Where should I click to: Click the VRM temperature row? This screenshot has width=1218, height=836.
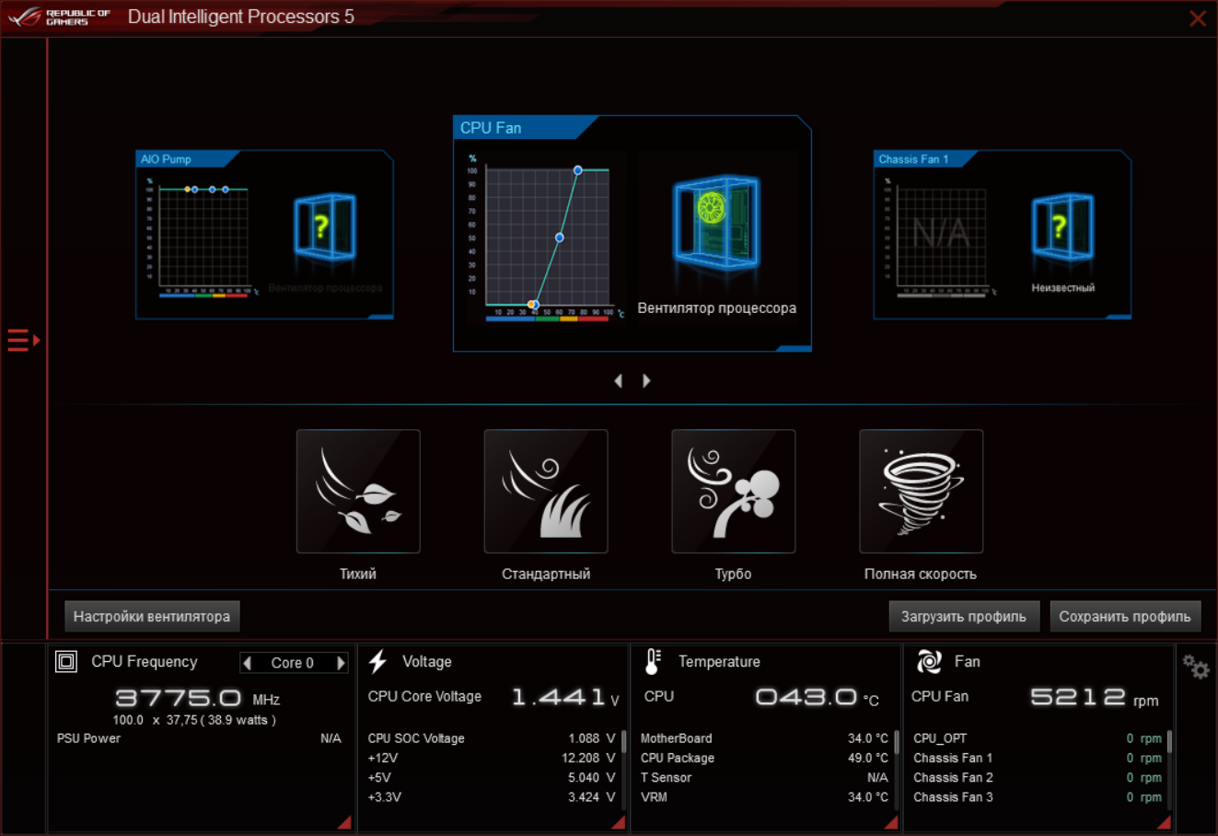click(x=765, y=797)
